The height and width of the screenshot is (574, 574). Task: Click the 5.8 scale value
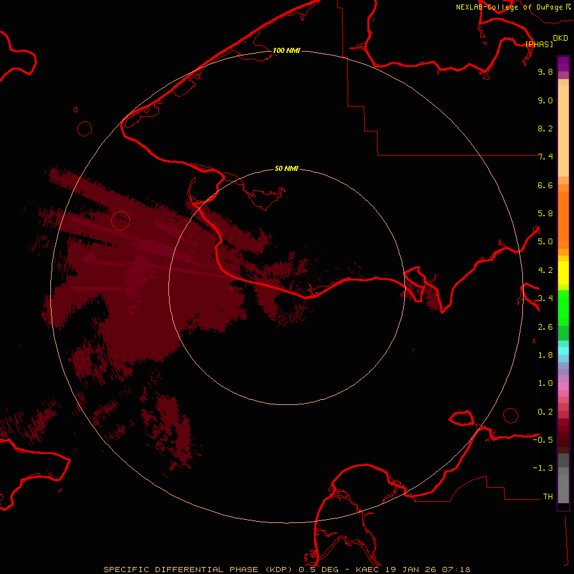click(x=545, y=213)
